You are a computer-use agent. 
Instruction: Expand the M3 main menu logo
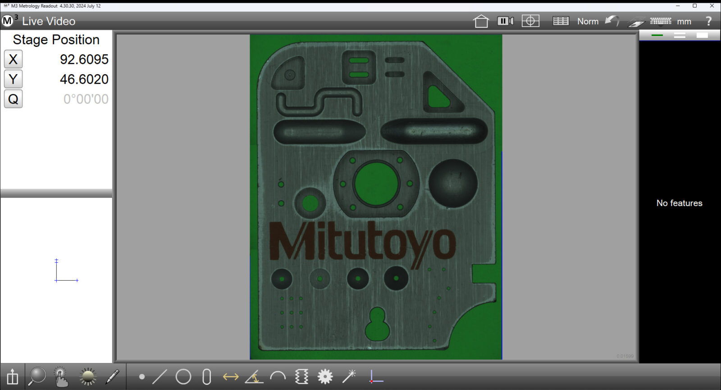[x=9, y=21]
